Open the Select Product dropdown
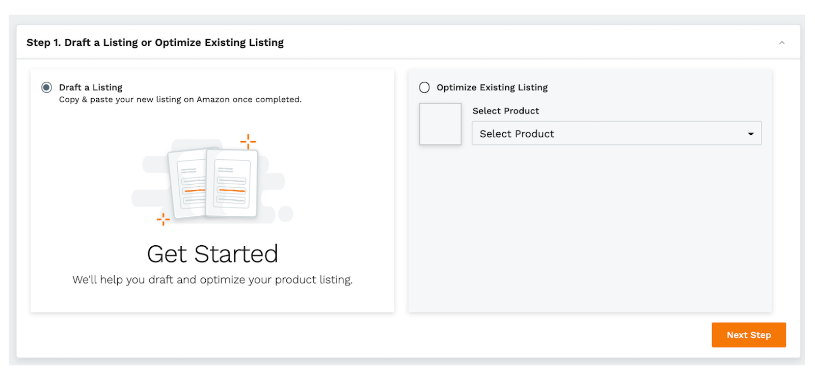The height and width of the screenshot is (374, 815). [616, 133]
